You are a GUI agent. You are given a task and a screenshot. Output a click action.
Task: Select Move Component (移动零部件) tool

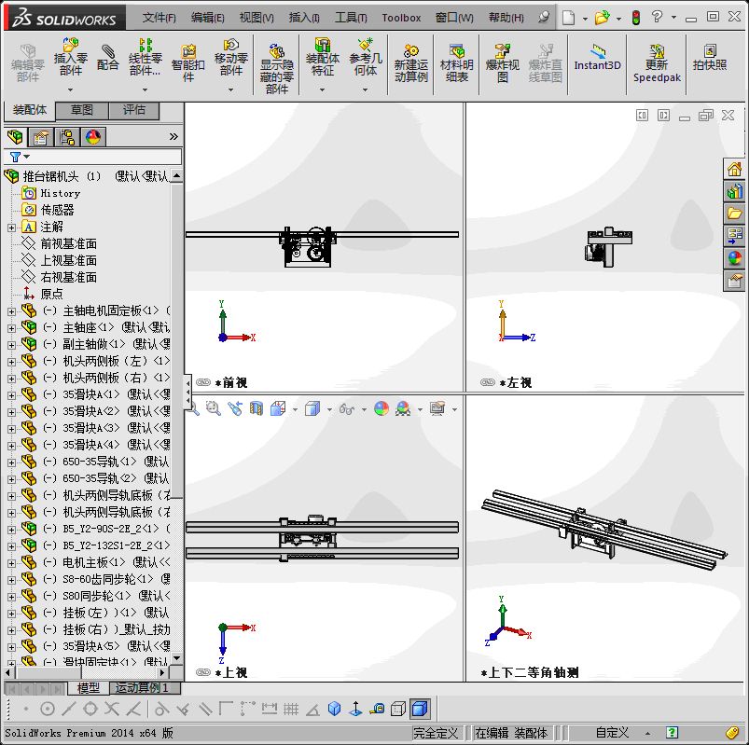pos(230,57)
